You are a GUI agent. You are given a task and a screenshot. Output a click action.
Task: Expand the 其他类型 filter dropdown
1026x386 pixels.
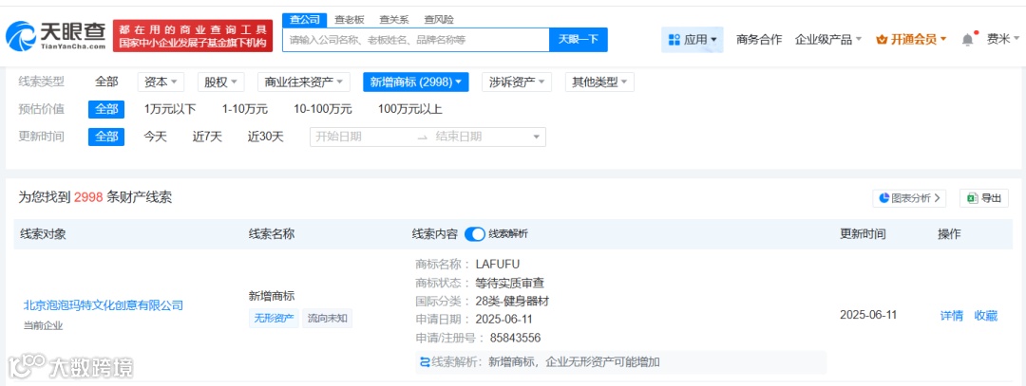599,82
